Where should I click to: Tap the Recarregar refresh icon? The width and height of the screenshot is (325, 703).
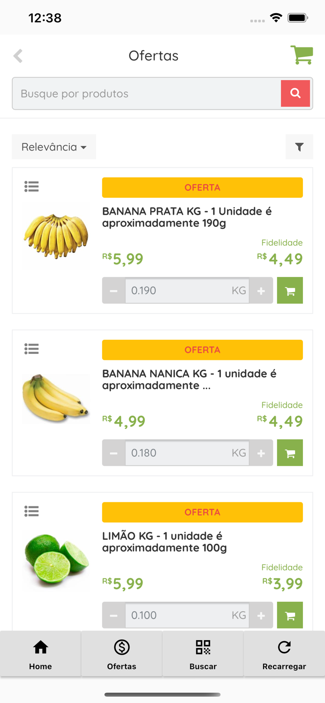tap(284, 648)
